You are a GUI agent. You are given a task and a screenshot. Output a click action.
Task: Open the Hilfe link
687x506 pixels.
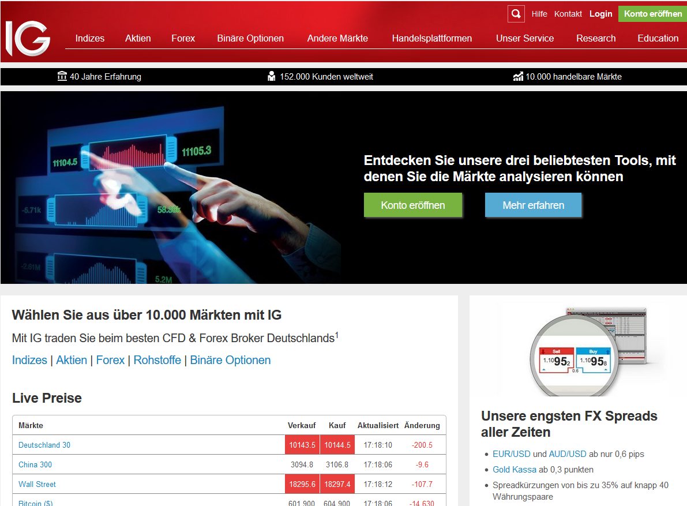pyautogui.click(x=539, y=14)
